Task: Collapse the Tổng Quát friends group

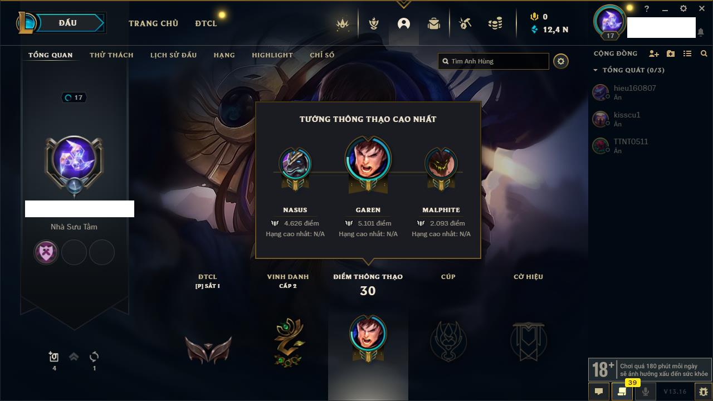Action: [595, 70]
